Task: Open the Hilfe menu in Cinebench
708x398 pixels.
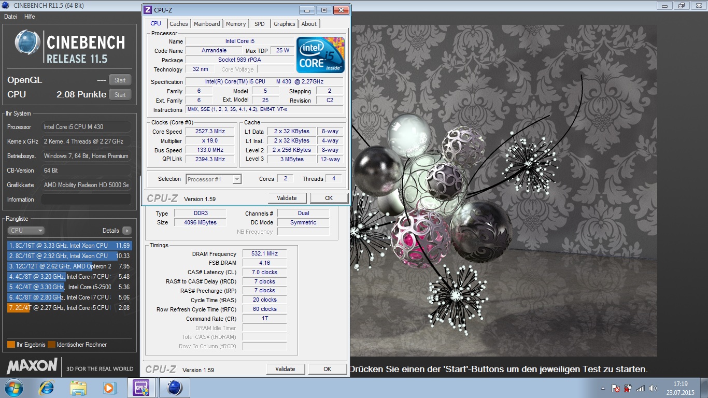Action: (x=30, y=17)
